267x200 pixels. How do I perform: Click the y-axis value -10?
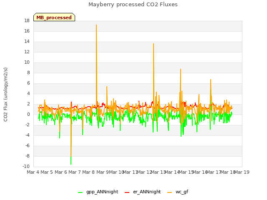click(26, 166)
